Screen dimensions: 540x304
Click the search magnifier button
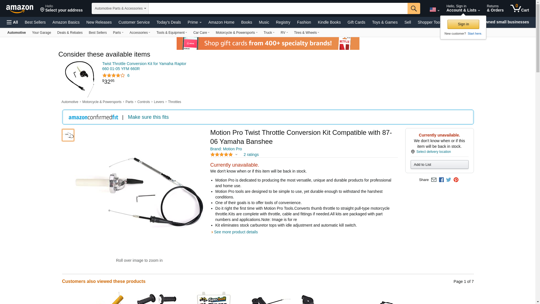tap(414, 8)
